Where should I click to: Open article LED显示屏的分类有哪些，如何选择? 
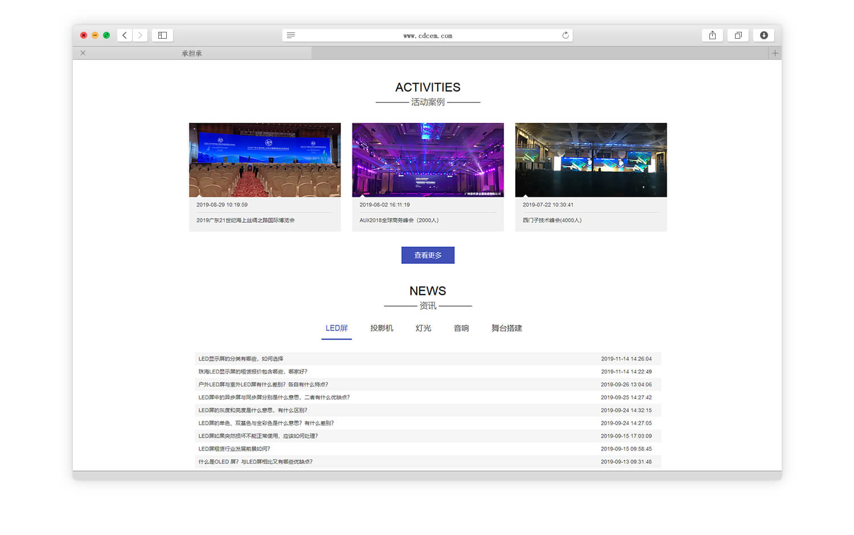tap(241, 359)
